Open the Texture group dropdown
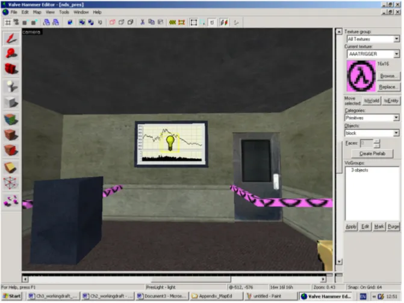The height and width of the screenshot is (303, 404). click(397, 39)
